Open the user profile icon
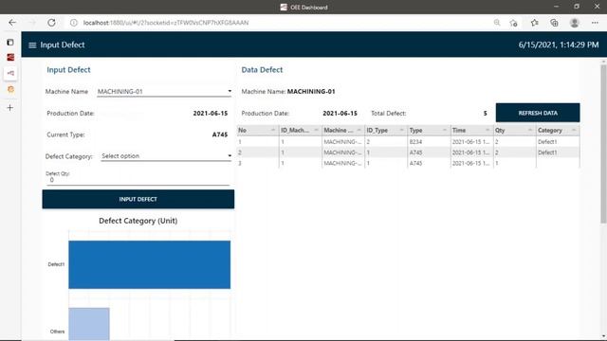 point(575,23)
